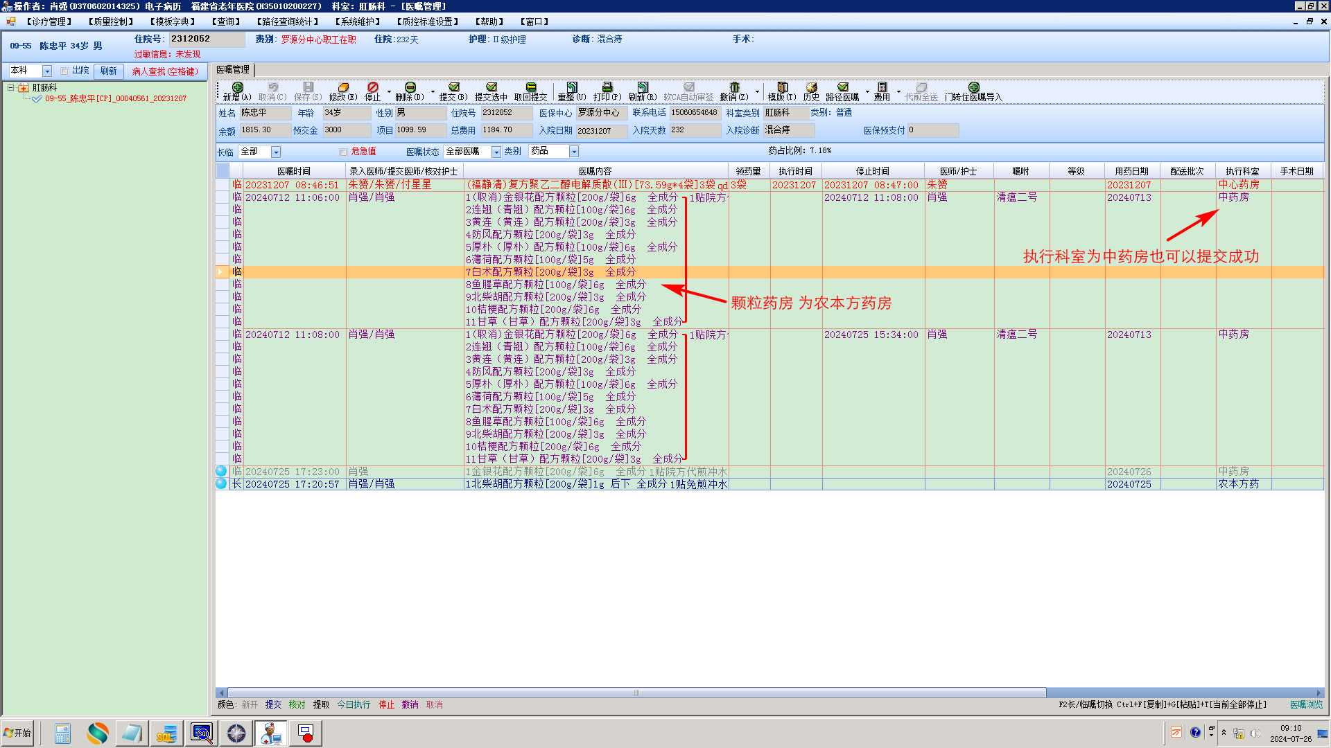This screenshot has height=748, width=1331.
Task: Click the 撤销 trash can icon
Action: pyautogui.click(x=734, y=87)
